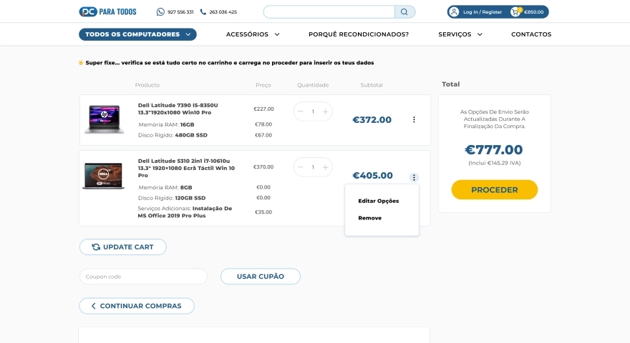The width and height of the screenshot is (630, 343).
Task: Increase quantity of Dell Latitude 7390
Action: point(326,111)
